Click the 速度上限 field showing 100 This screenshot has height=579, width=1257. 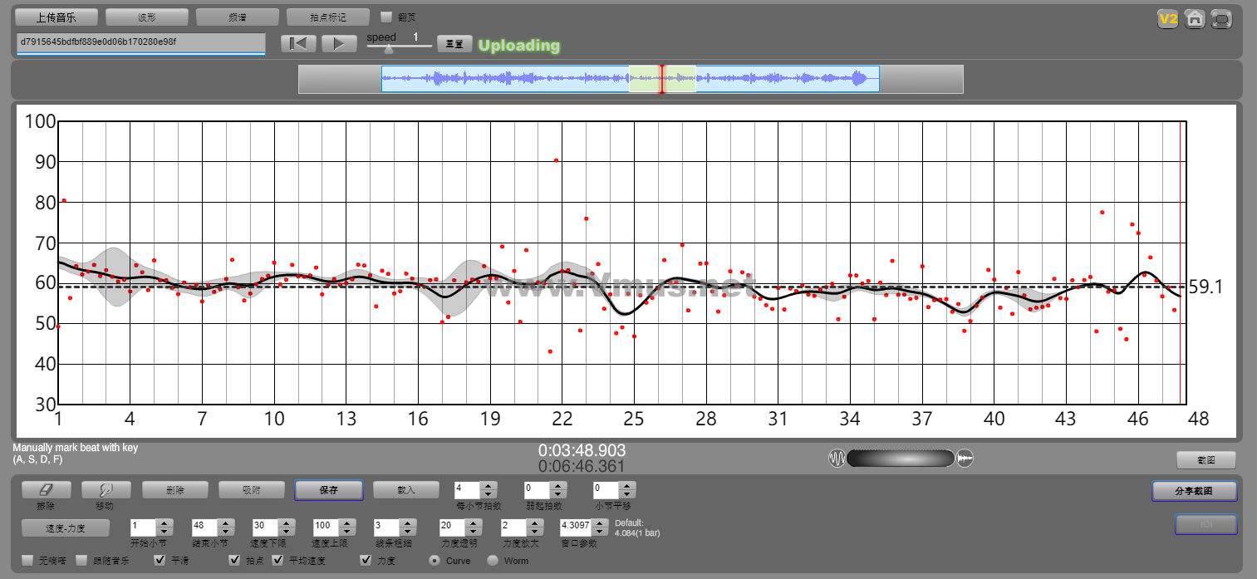pyautogui.click(x=326, y=527)
